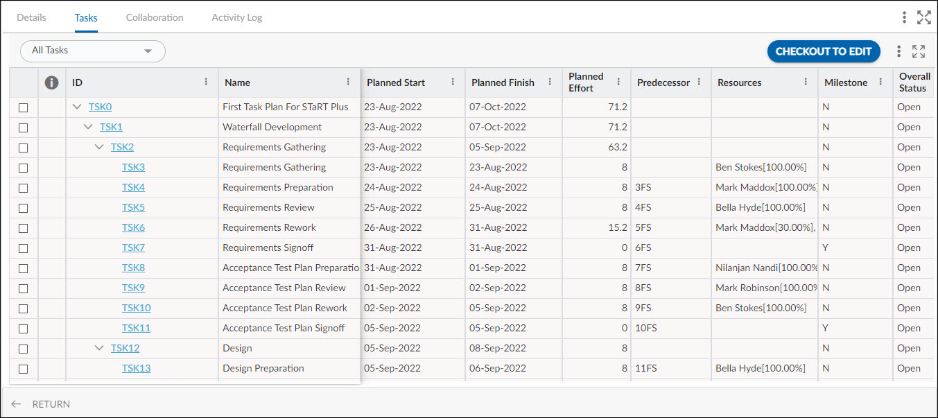Screen dimensions: 938x418
Task: Select the checkbox beside TSK7
Action: (24, 248)
